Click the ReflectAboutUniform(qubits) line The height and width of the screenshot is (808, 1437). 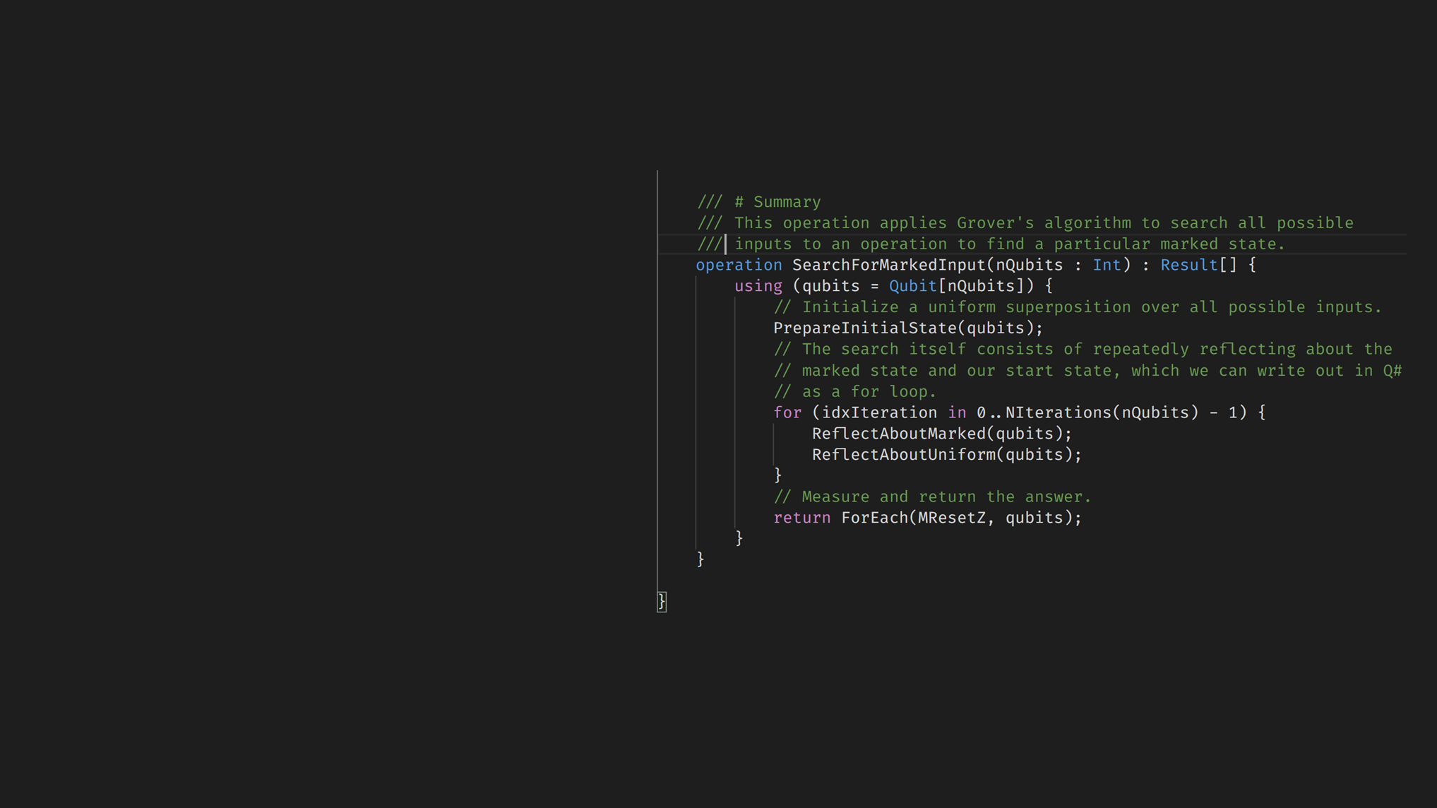coord(947,455)
